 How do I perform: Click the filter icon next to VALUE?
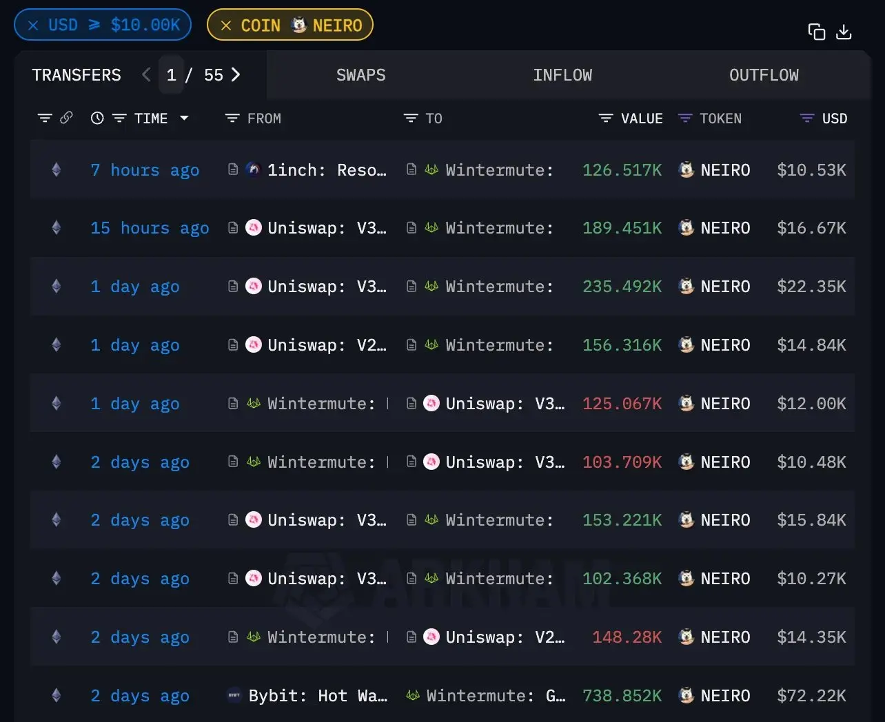tap(606, 118)
